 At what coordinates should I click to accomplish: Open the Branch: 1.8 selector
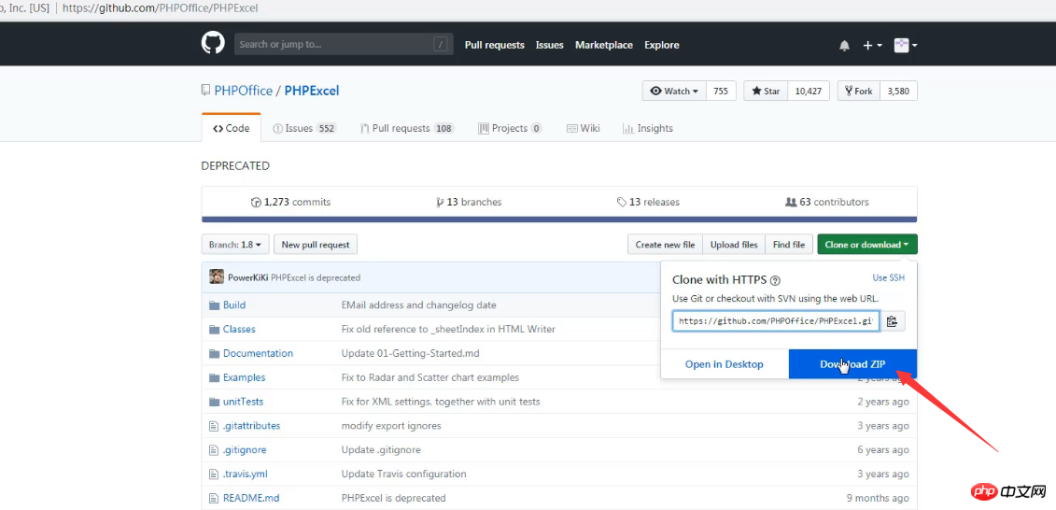coord(235,245)
